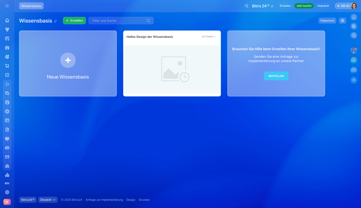Screen dimensions: 361x208
Task: Click the plus circle on the new knowledge base card
Action: [x=68, y=60]
